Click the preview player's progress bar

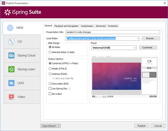click(x=101, y=97)
